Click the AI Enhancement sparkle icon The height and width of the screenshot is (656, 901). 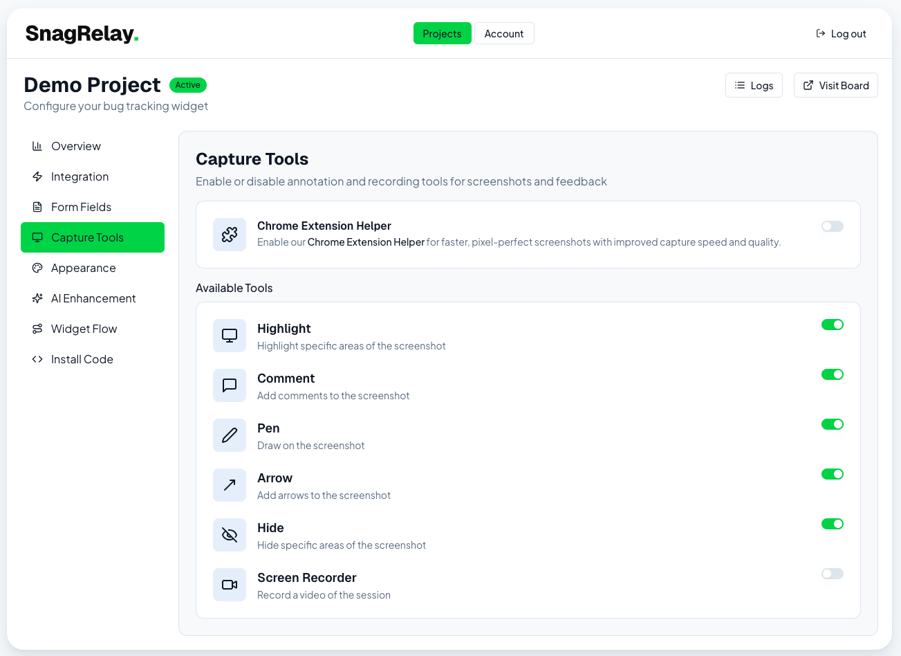pos(37,298)
